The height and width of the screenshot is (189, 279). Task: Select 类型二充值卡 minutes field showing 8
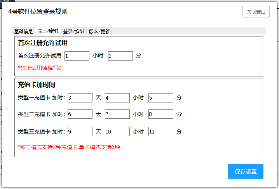tap(161, 114)
